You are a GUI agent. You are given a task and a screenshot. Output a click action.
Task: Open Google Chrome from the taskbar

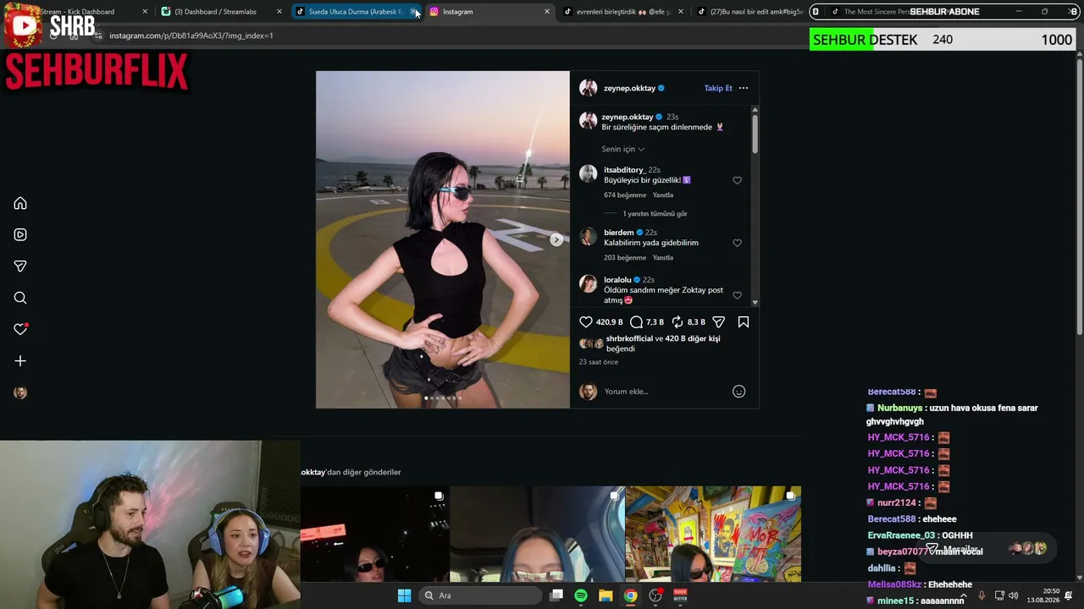pyautogui.click(x=630, y=595)
